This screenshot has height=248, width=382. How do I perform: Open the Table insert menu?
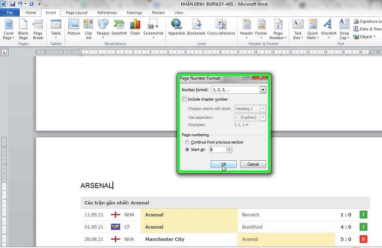pyautogui.click(x=56, y=29)
